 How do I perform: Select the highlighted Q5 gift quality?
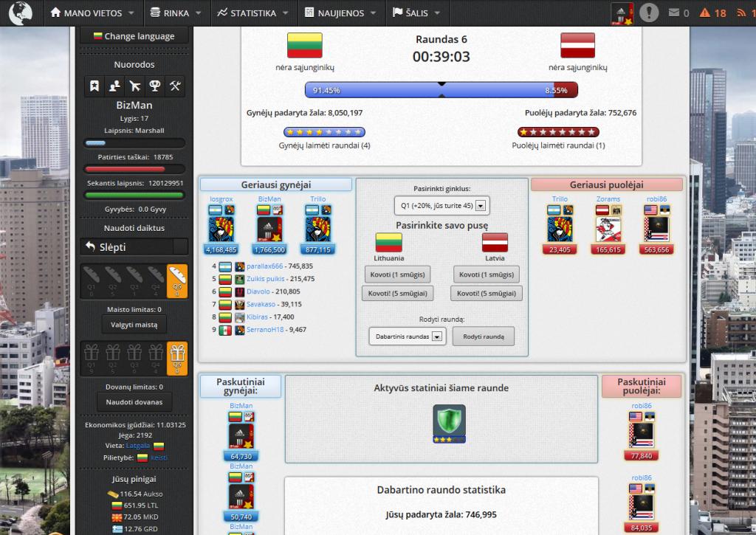177,358
